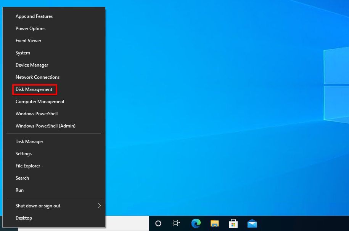Open File Explorer taskbar icon
Viewport: 349px width, 231px height.
click(214, 223)
